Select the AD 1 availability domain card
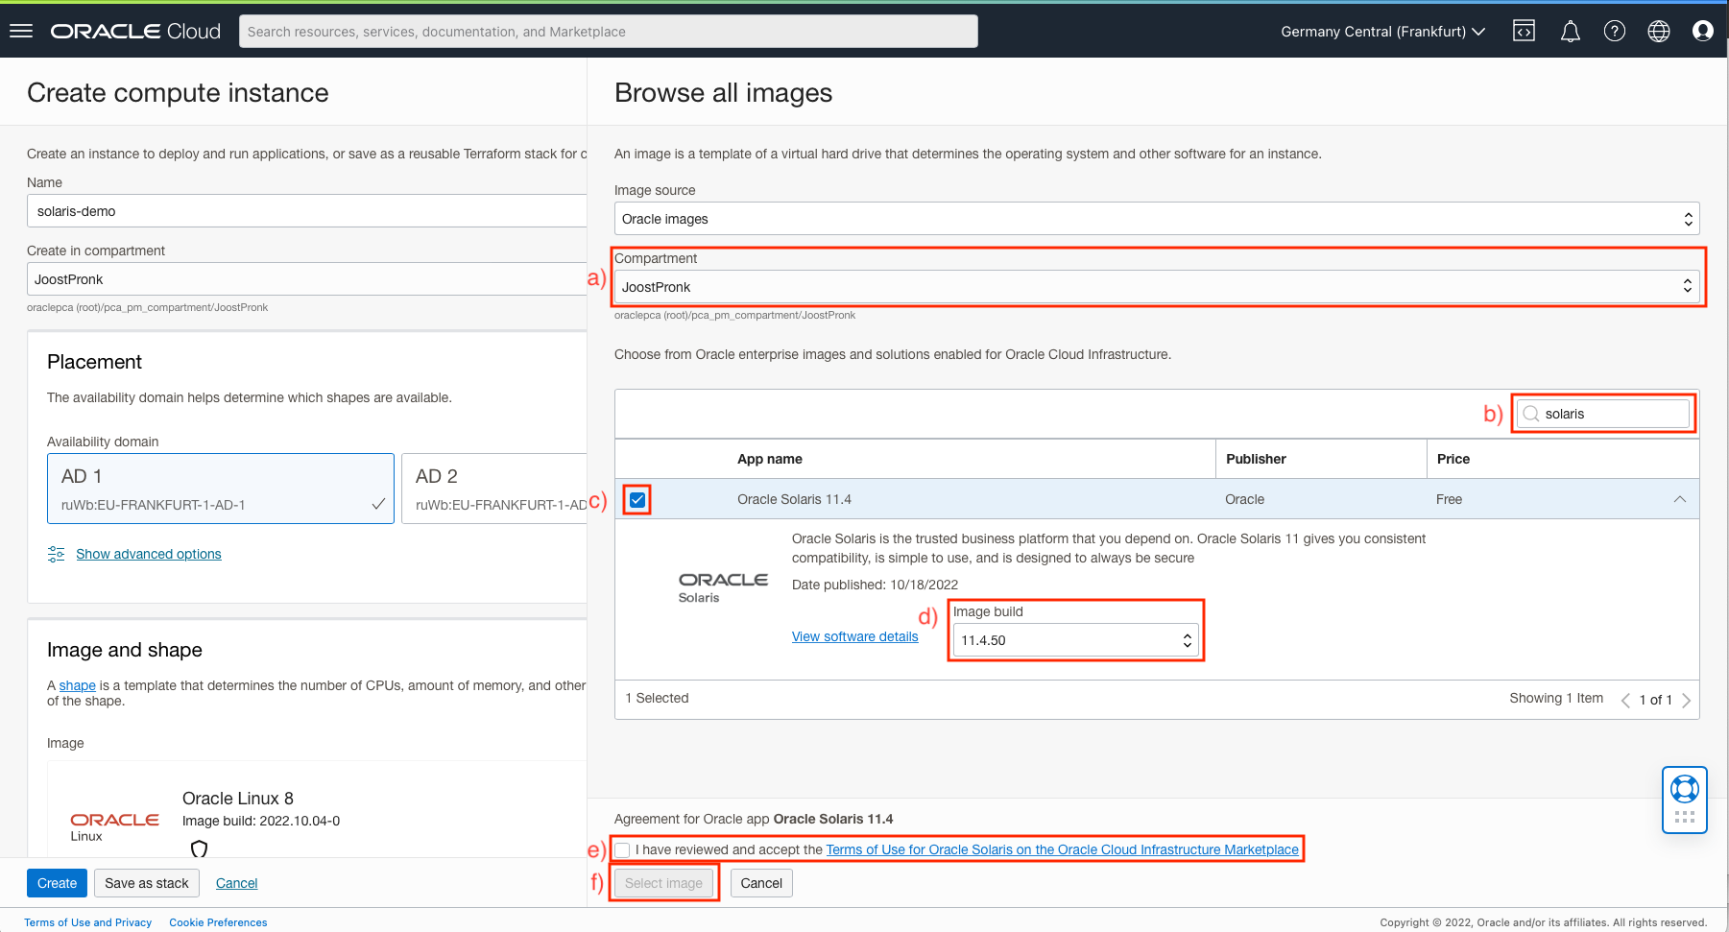Screen dimensions: 1729x932 (220, 489)
